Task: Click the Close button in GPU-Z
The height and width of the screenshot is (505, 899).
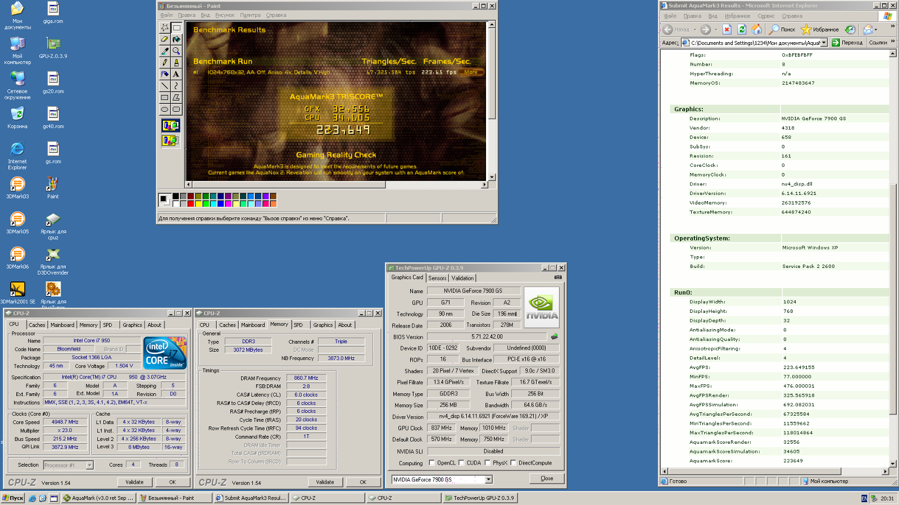Action: click(x=547, y=479)
